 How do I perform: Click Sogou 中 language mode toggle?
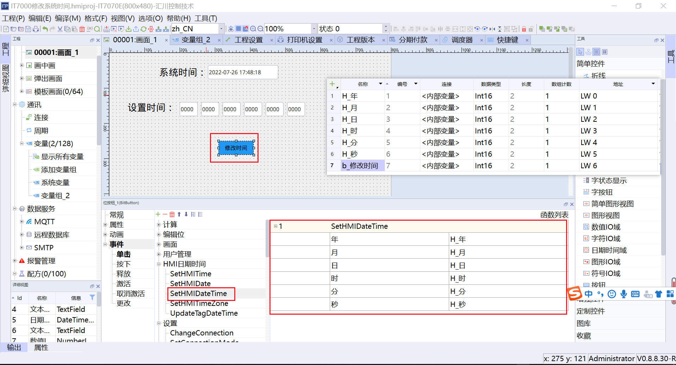tap(588, 294)
